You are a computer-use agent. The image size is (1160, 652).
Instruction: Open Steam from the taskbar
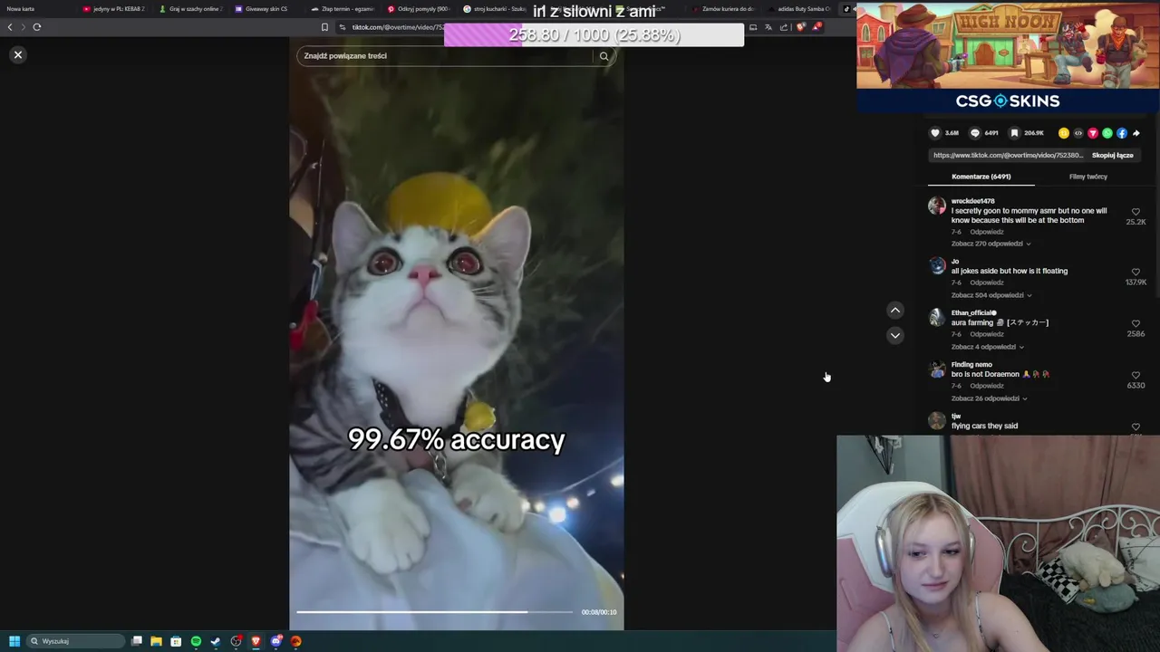point(216,641)
